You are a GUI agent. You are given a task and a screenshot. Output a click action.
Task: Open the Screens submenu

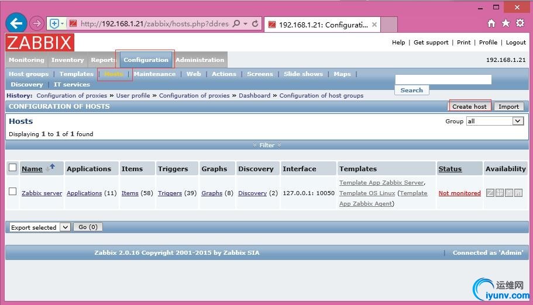coord(260,74)
